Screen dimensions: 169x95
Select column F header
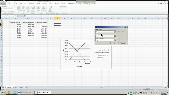click(x=58, y=18)
